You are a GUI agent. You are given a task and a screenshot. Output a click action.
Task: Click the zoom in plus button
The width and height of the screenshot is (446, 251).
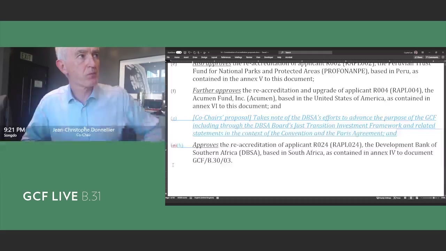click(439, 198)
